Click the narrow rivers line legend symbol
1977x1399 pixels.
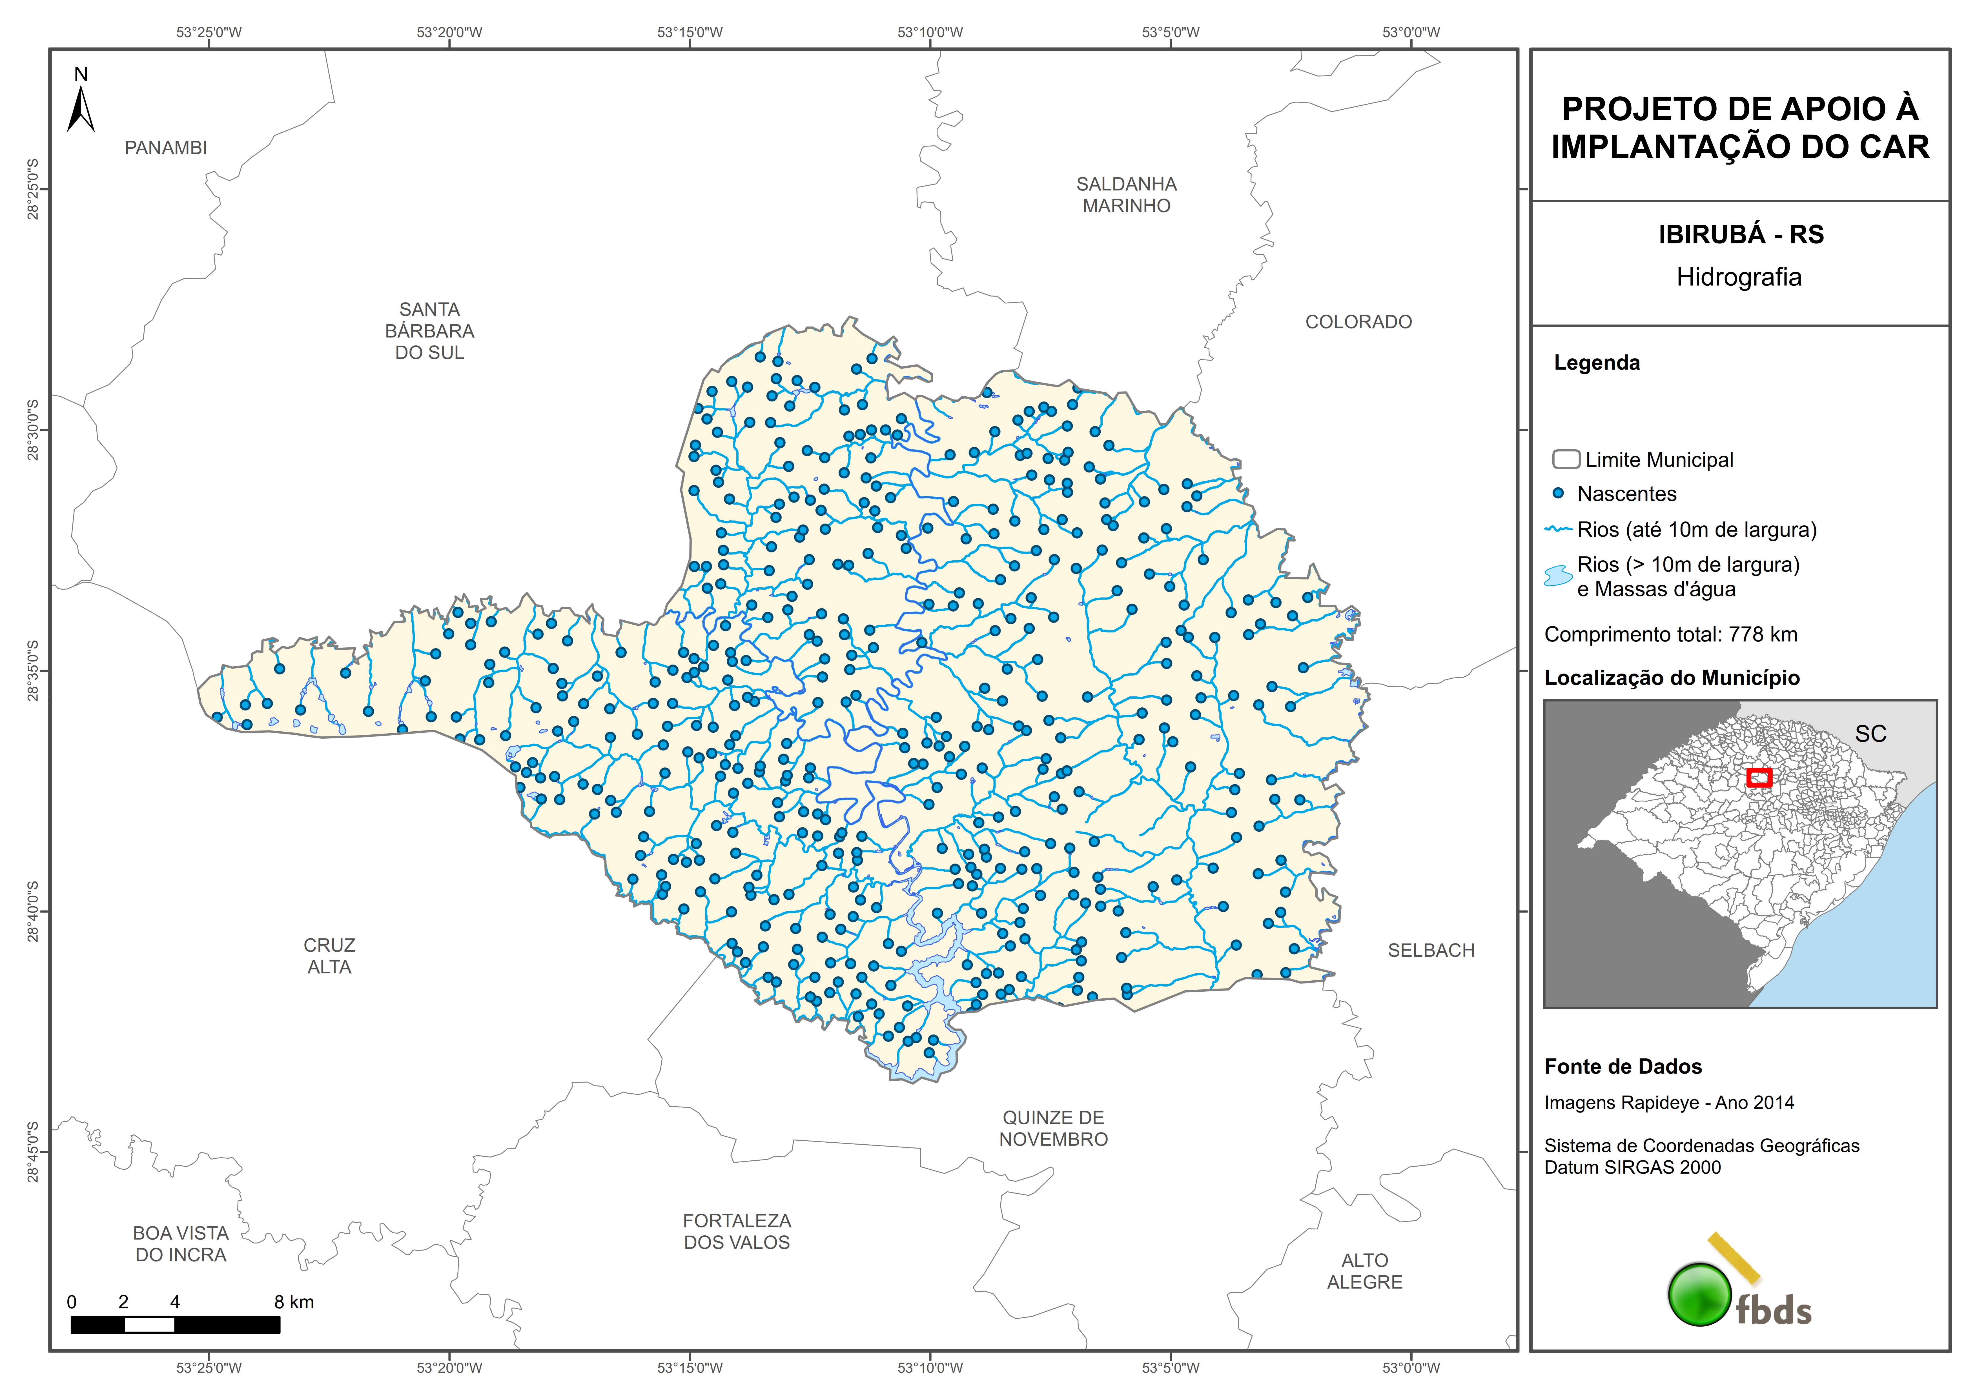(1558, 529)
